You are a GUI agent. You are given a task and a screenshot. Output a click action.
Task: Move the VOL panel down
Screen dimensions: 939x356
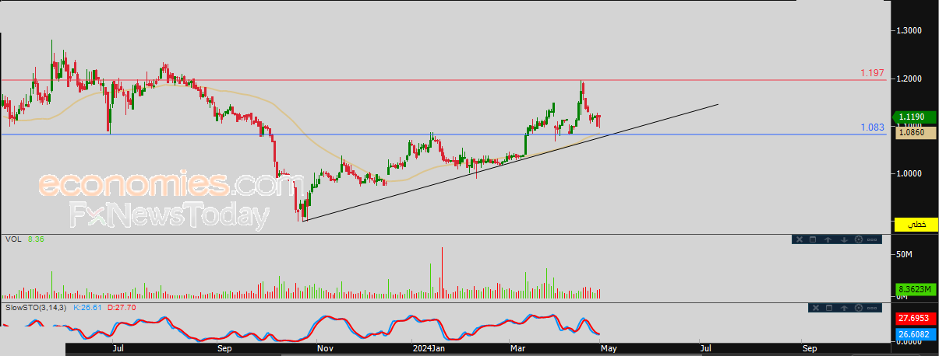[844, 239]
